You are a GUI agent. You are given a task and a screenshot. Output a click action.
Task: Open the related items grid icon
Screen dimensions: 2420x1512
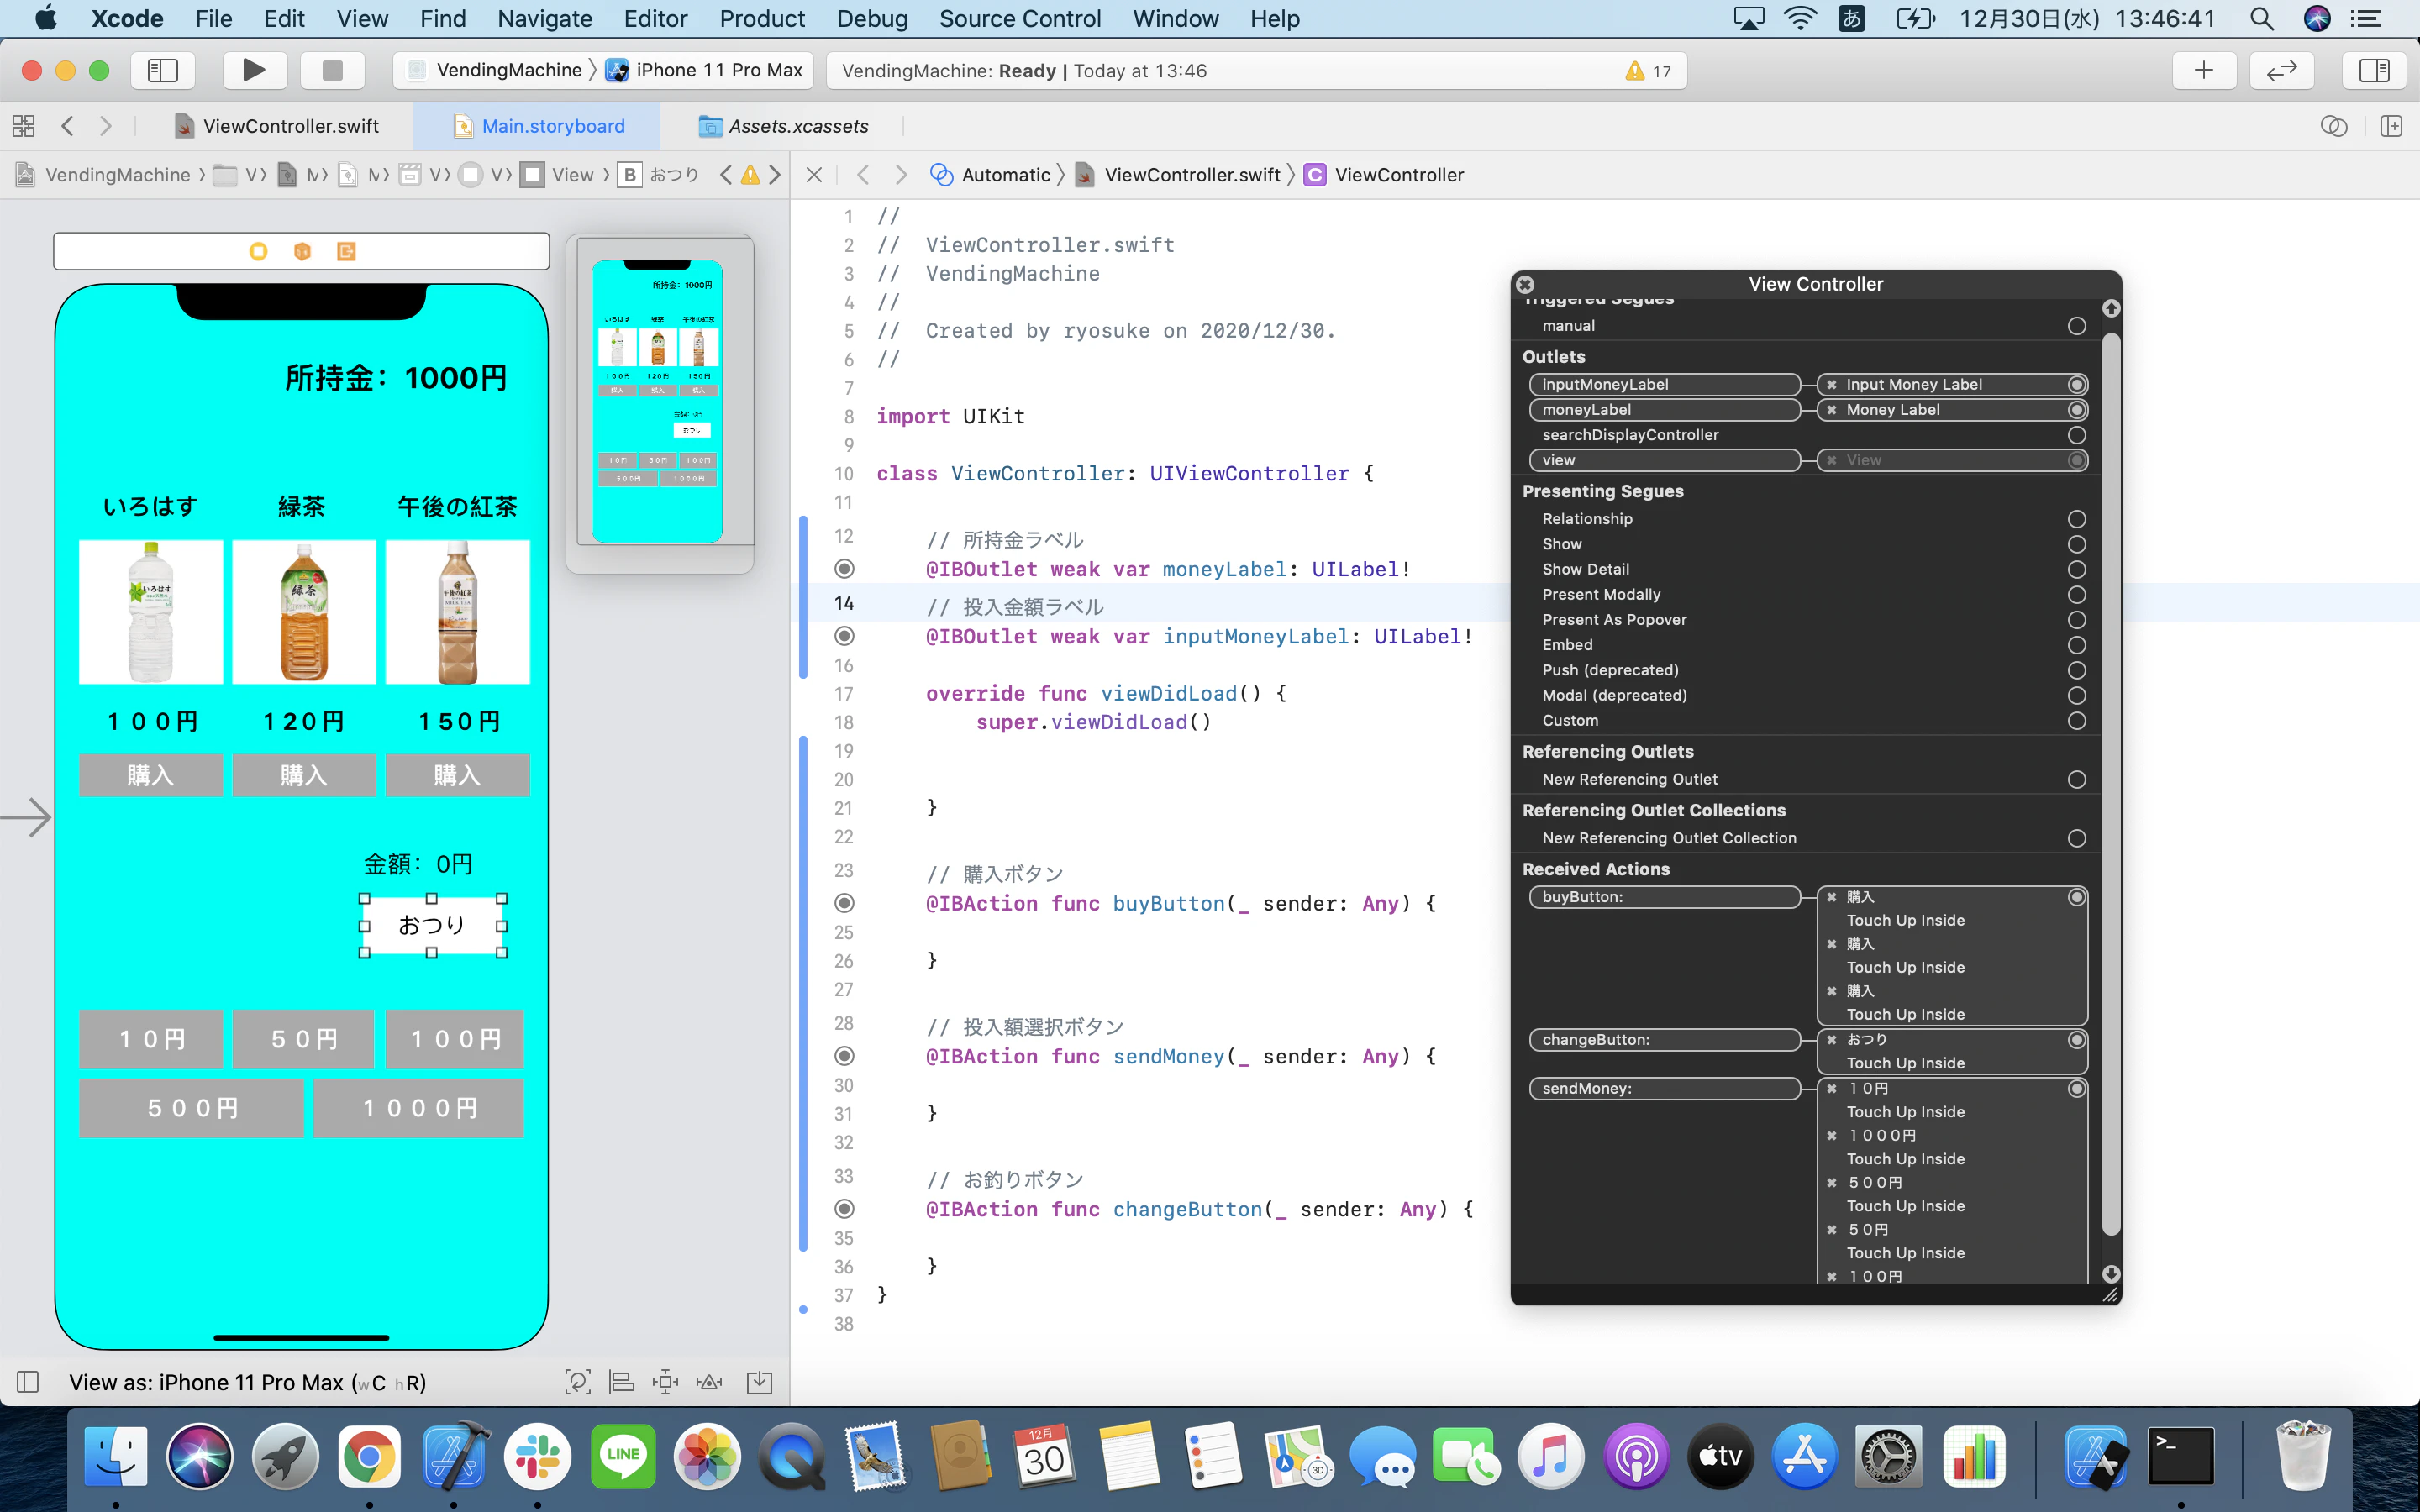23,126
